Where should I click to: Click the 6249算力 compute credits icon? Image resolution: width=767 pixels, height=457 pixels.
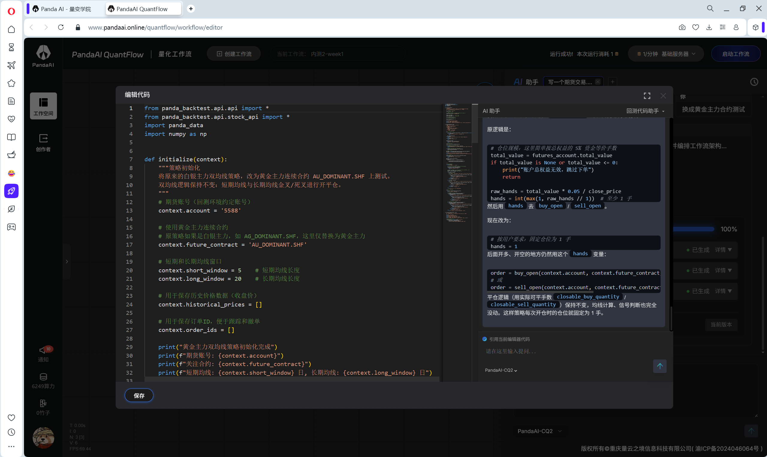pos(43,381)
